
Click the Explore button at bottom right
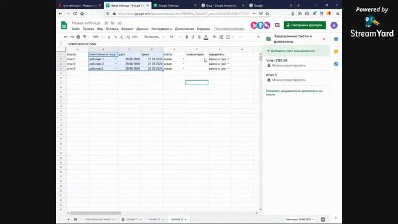[x=323, y=220]
